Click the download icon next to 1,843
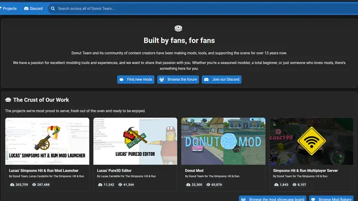 tap(276, 185)
